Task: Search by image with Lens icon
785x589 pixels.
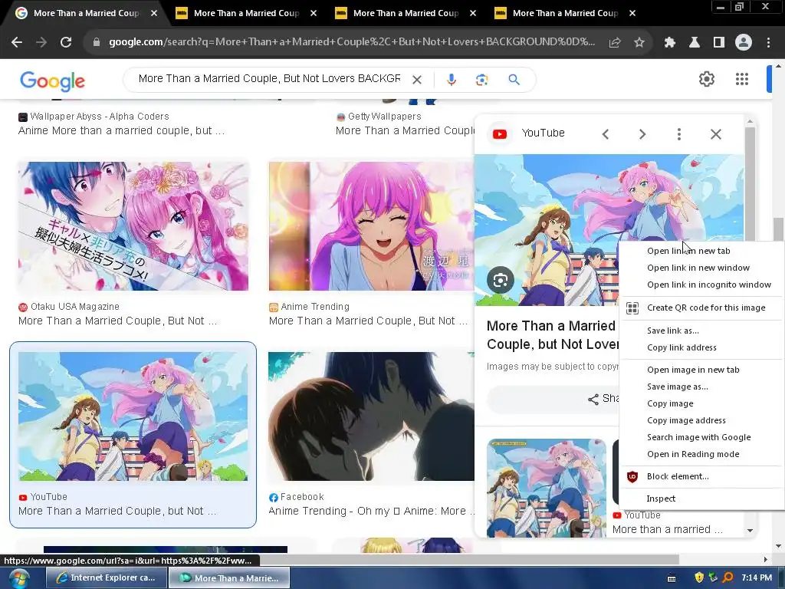Action: pyautogui.click(x=481, y=80)
